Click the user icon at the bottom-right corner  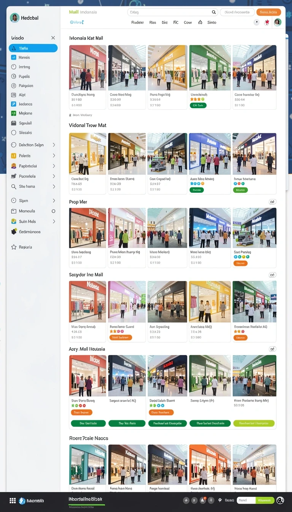click(280, 500)
